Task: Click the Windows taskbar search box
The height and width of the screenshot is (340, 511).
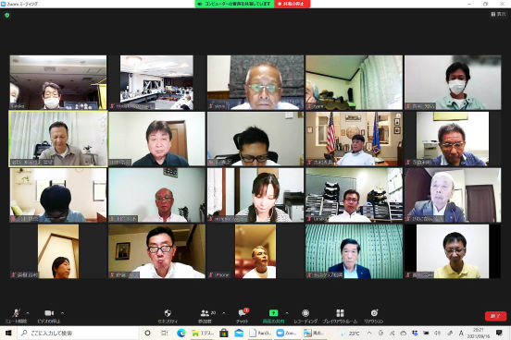Action: pos(78,334)
